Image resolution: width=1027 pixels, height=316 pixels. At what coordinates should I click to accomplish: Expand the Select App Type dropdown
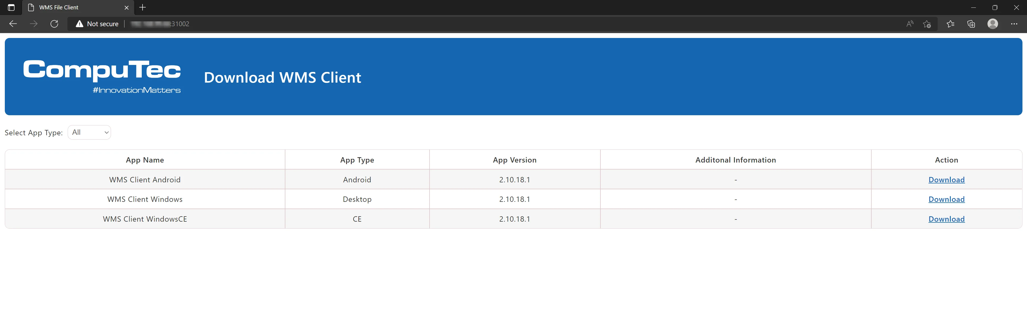[x=89, y=132]
